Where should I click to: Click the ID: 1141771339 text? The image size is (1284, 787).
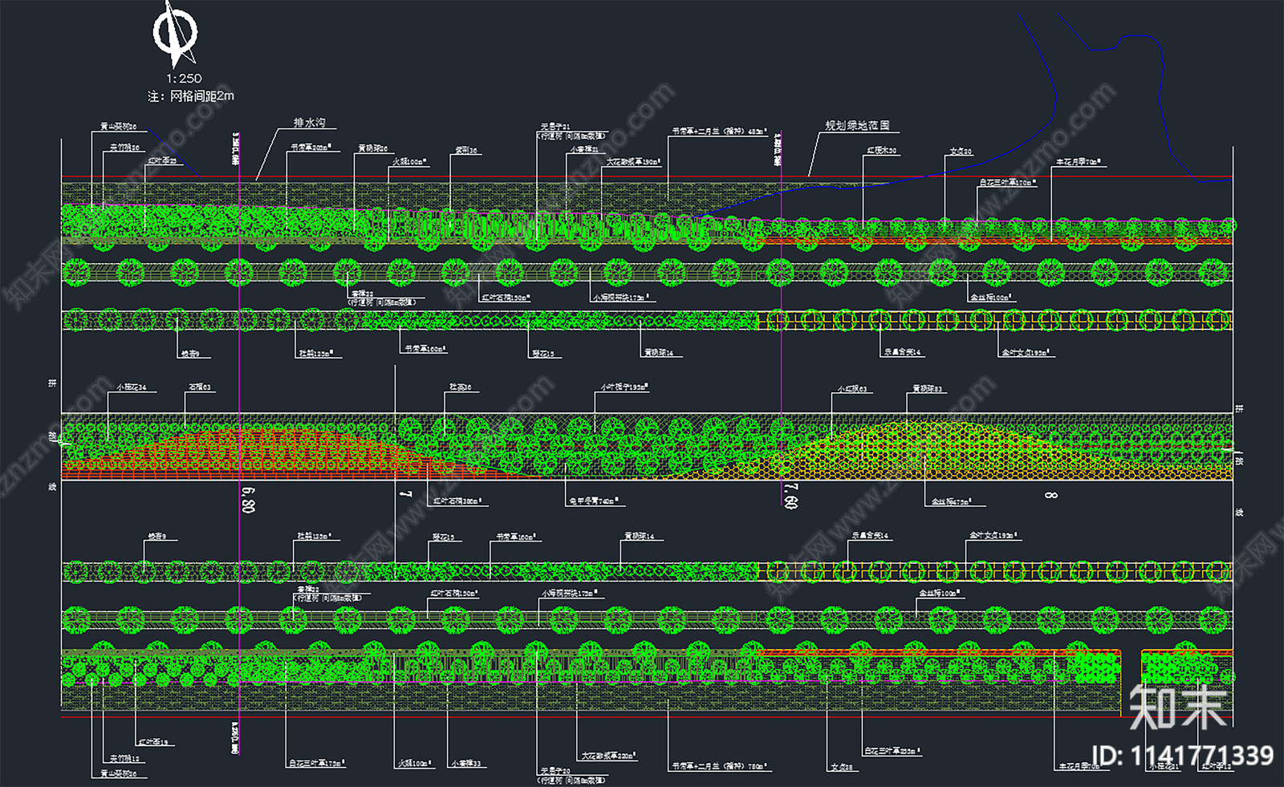click(1183, 756)
